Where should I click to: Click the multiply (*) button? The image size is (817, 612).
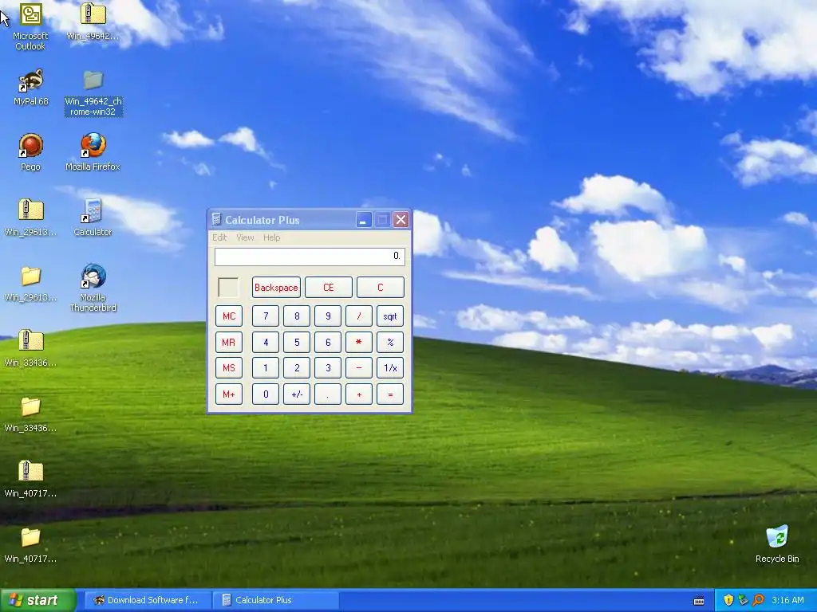pyautogui.click(x=359, y=342)
